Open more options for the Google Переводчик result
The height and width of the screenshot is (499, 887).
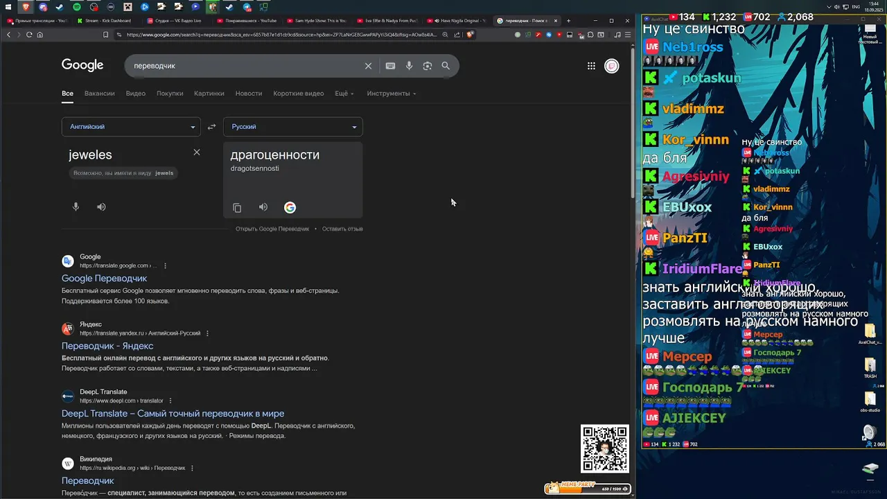click(x=165, y=265)
